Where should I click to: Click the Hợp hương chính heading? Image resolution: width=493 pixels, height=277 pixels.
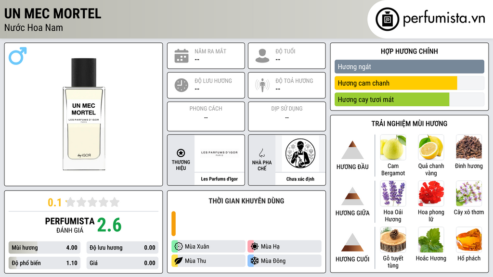tap(409, 51)
